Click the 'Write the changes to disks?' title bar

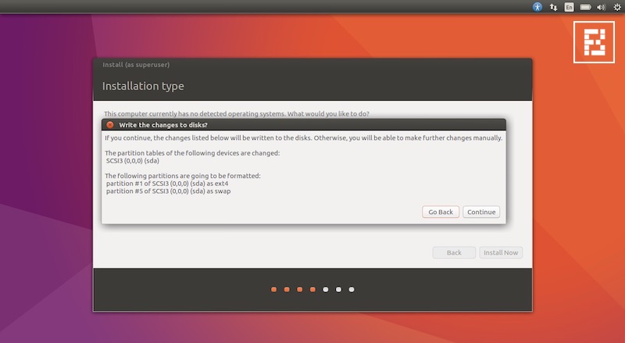305,124
